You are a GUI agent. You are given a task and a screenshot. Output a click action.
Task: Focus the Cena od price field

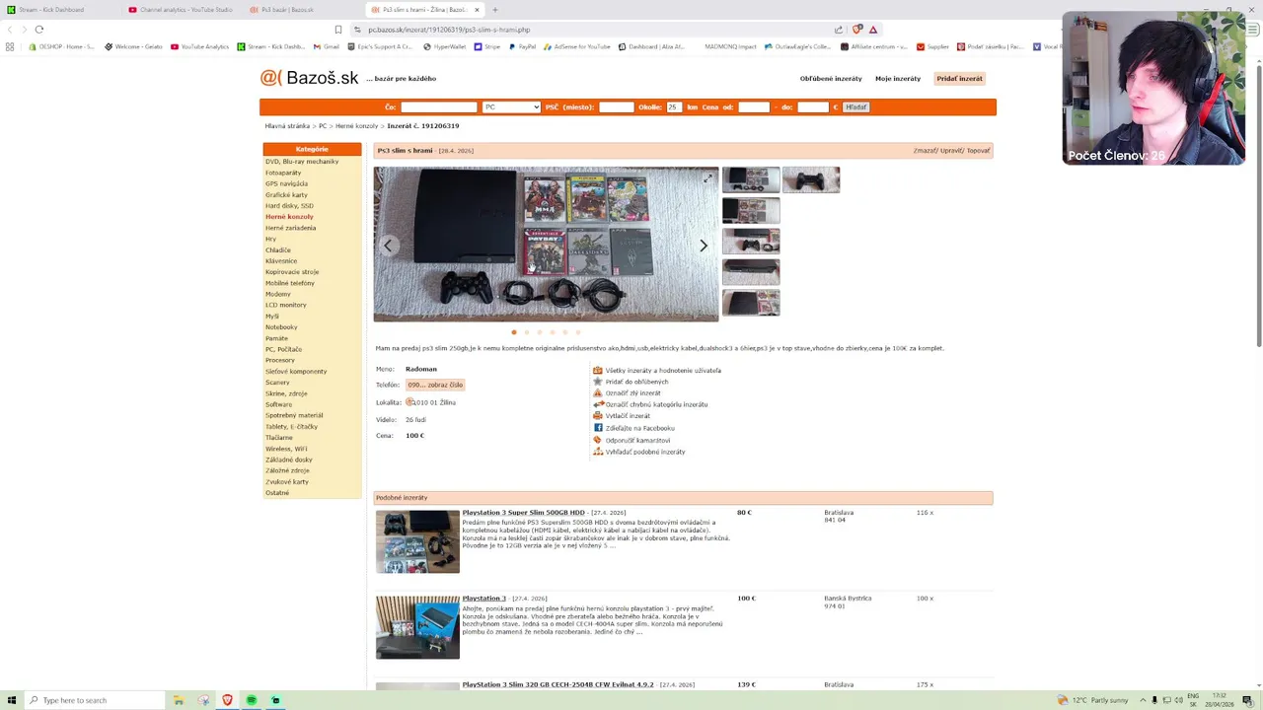tap(754, 106)
